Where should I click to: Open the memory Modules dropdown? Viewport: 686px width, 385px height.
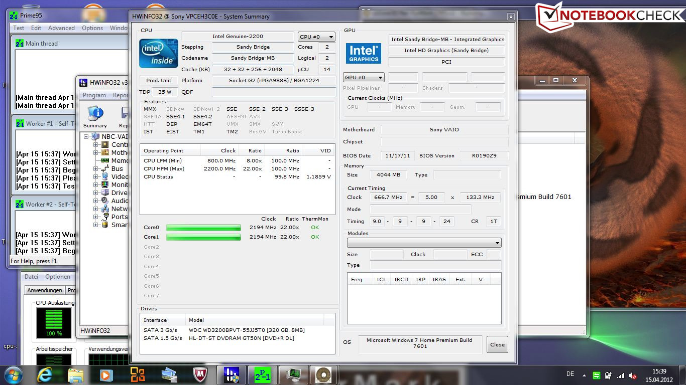tap(424, 243)
